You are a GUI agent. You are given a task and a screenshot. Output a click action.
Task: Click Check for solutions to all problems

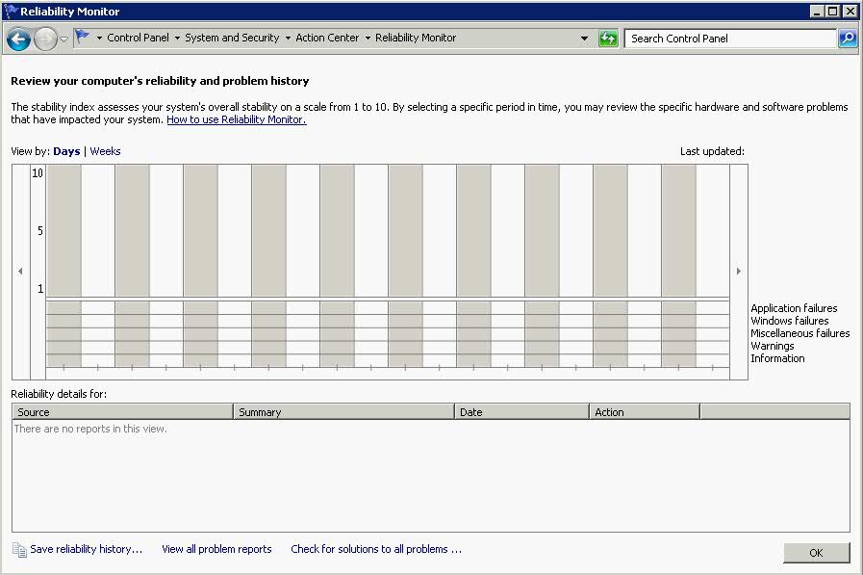click(376, 549)
